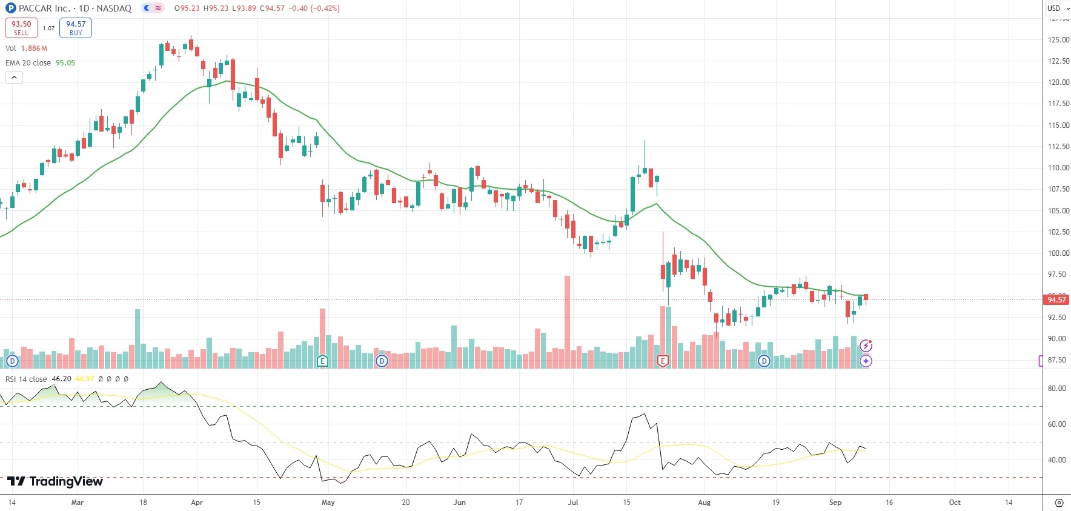Click the purple lightning bolt marker
Screen dimensions: 1071x511
point(866,346)
